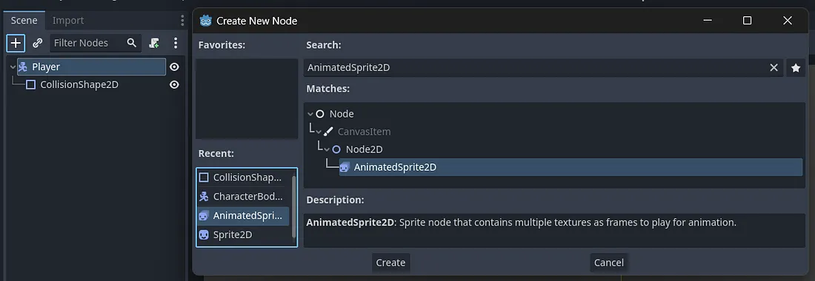Select CollisionShape2D in the scene tree
Viewport: 815px width, 281px height.
tap(79, 84)
